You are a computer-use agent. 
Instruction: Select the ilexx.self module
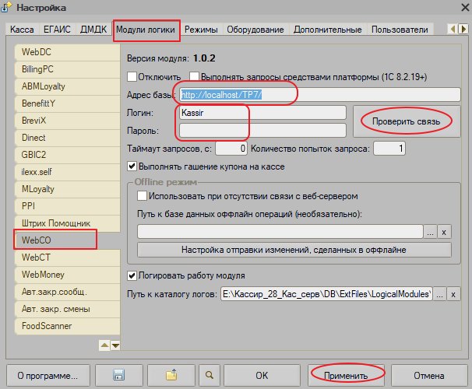[x=67, y=172]
